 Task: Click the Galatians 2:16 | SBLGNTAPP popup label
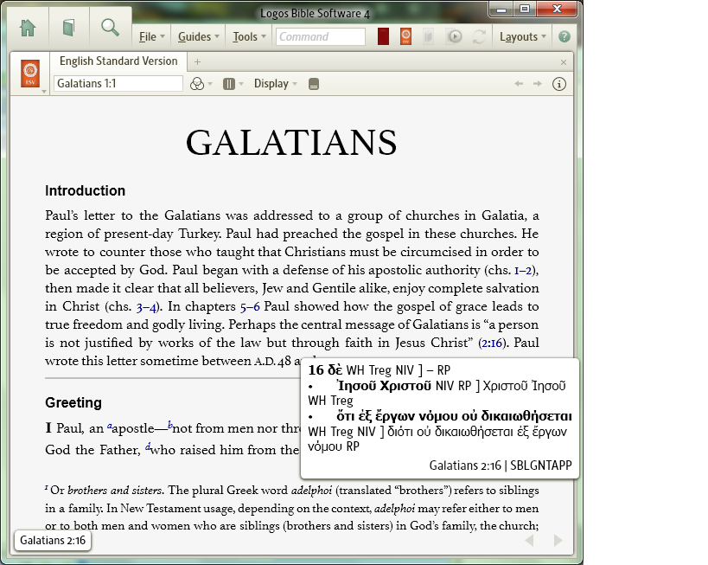coord(501,465)
